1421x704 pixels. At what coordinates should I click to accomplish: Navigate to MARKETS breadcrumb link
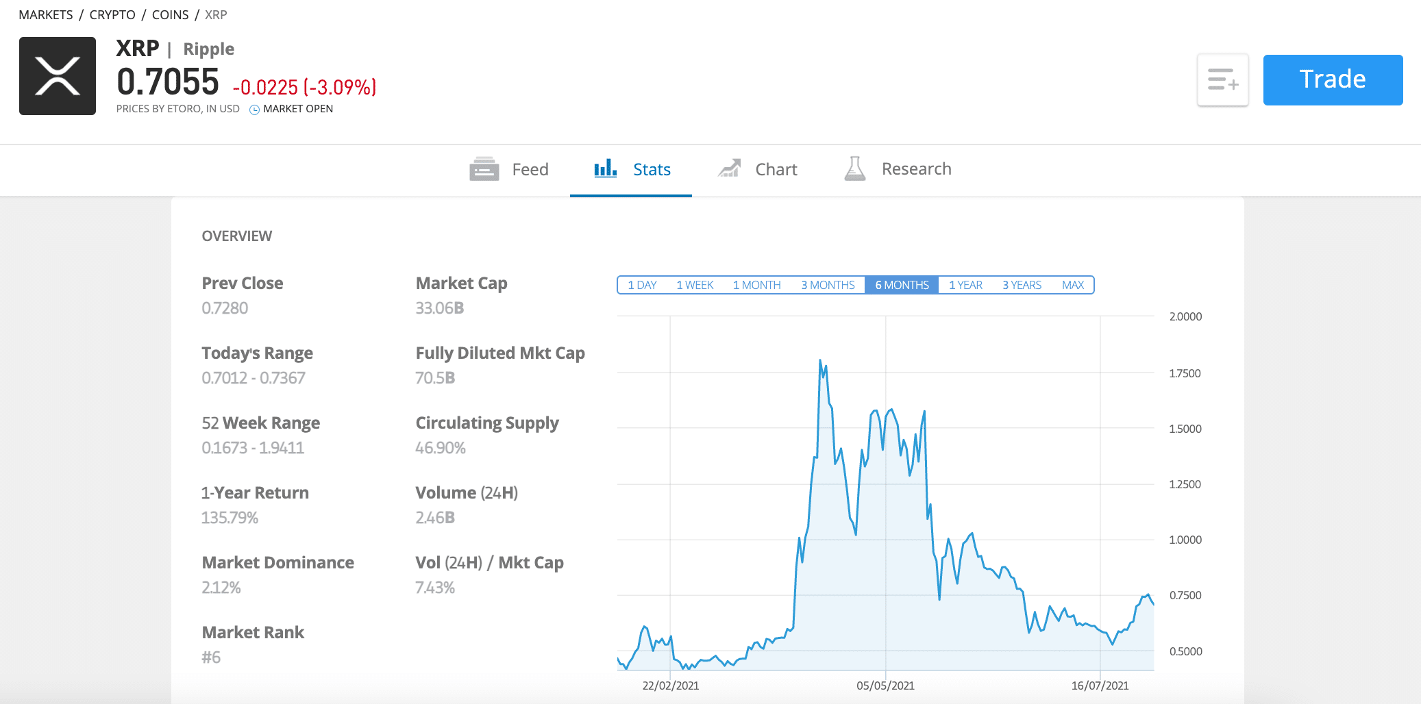point(45,14)
